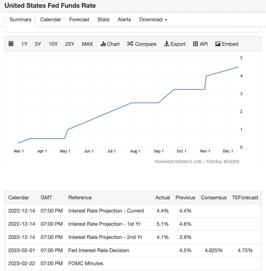Image resolution: width=266 pixels, height=271 pixels.
Task: Show MAX historical range
Action: coord(88,44)
